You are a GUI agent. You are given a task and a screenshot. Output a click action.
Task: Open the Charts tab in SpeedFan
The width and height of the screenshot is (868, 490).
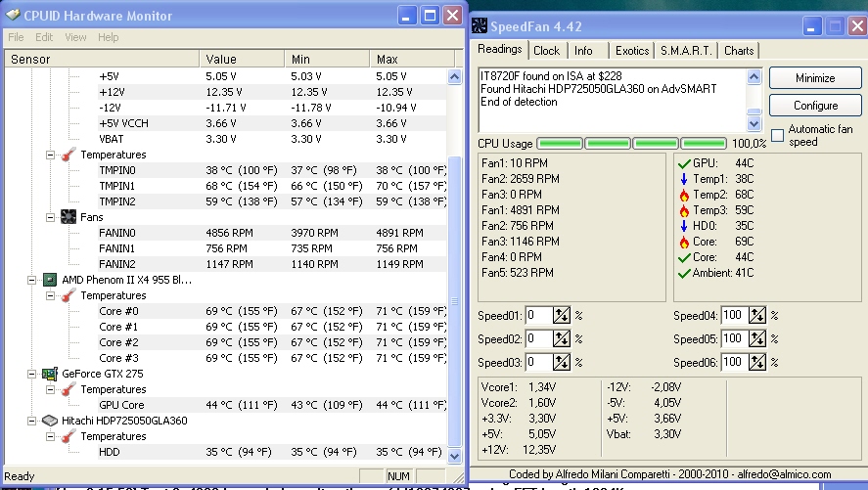[x=739, y=51]
